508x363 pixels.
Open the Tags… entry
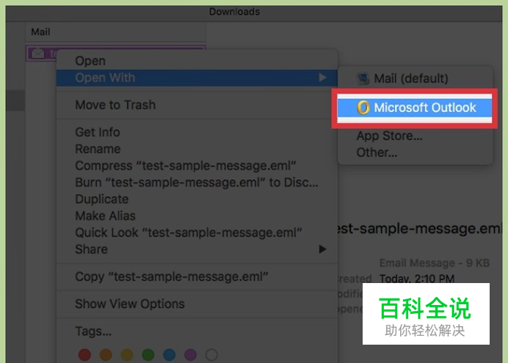point(197,331)
